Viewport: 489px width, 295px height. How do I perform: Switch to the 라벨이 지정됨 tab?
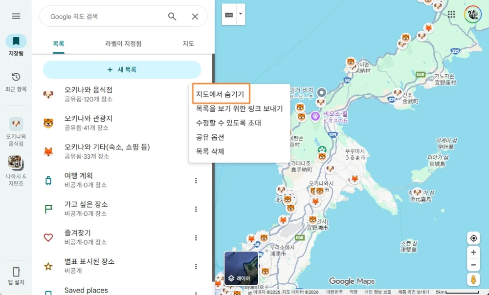click(123, 43)
